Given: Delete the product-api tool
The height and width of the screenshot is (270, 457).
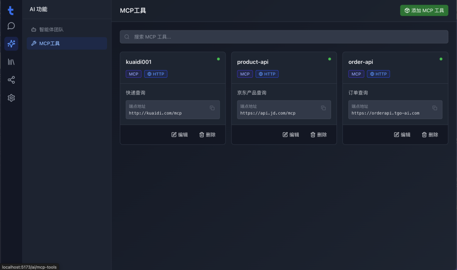Looking at the screenshot, I should (319, 135).
